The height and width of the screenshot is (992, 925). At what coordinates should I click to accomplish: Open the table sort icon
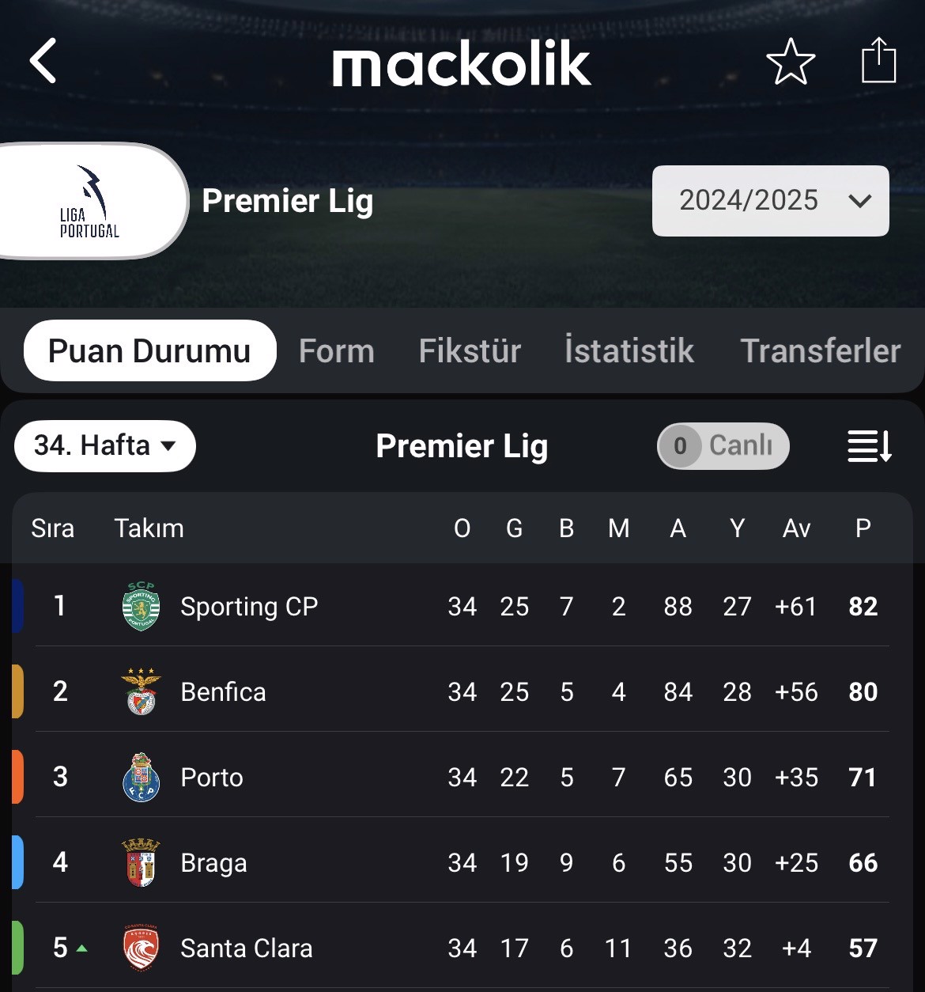tap(870, 446)
